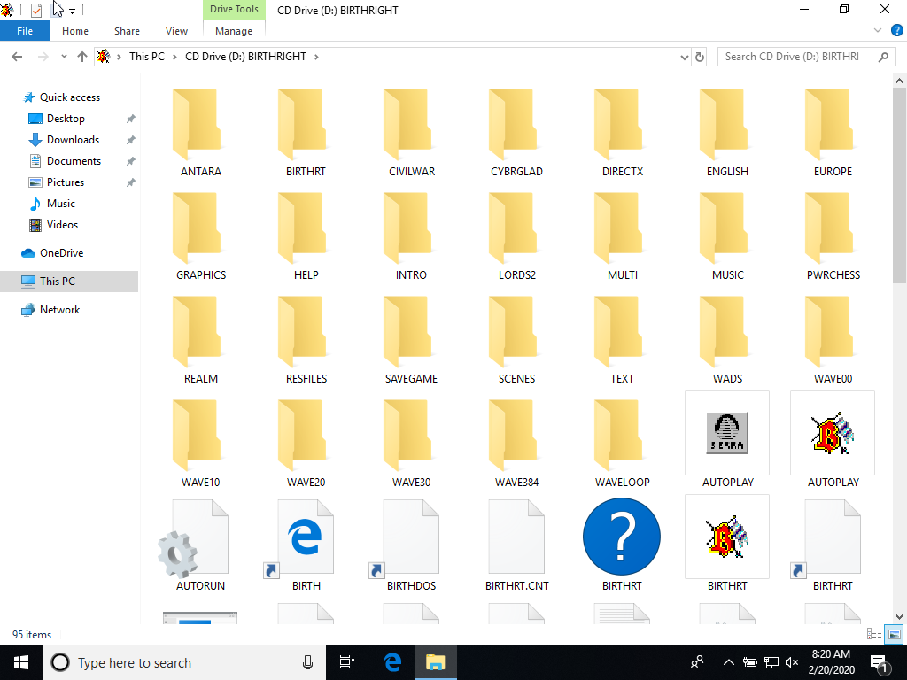Open the GRAPHICS folder
This screenshot has width=907, height=680.
pyautogui.click(x=201, y=236)
